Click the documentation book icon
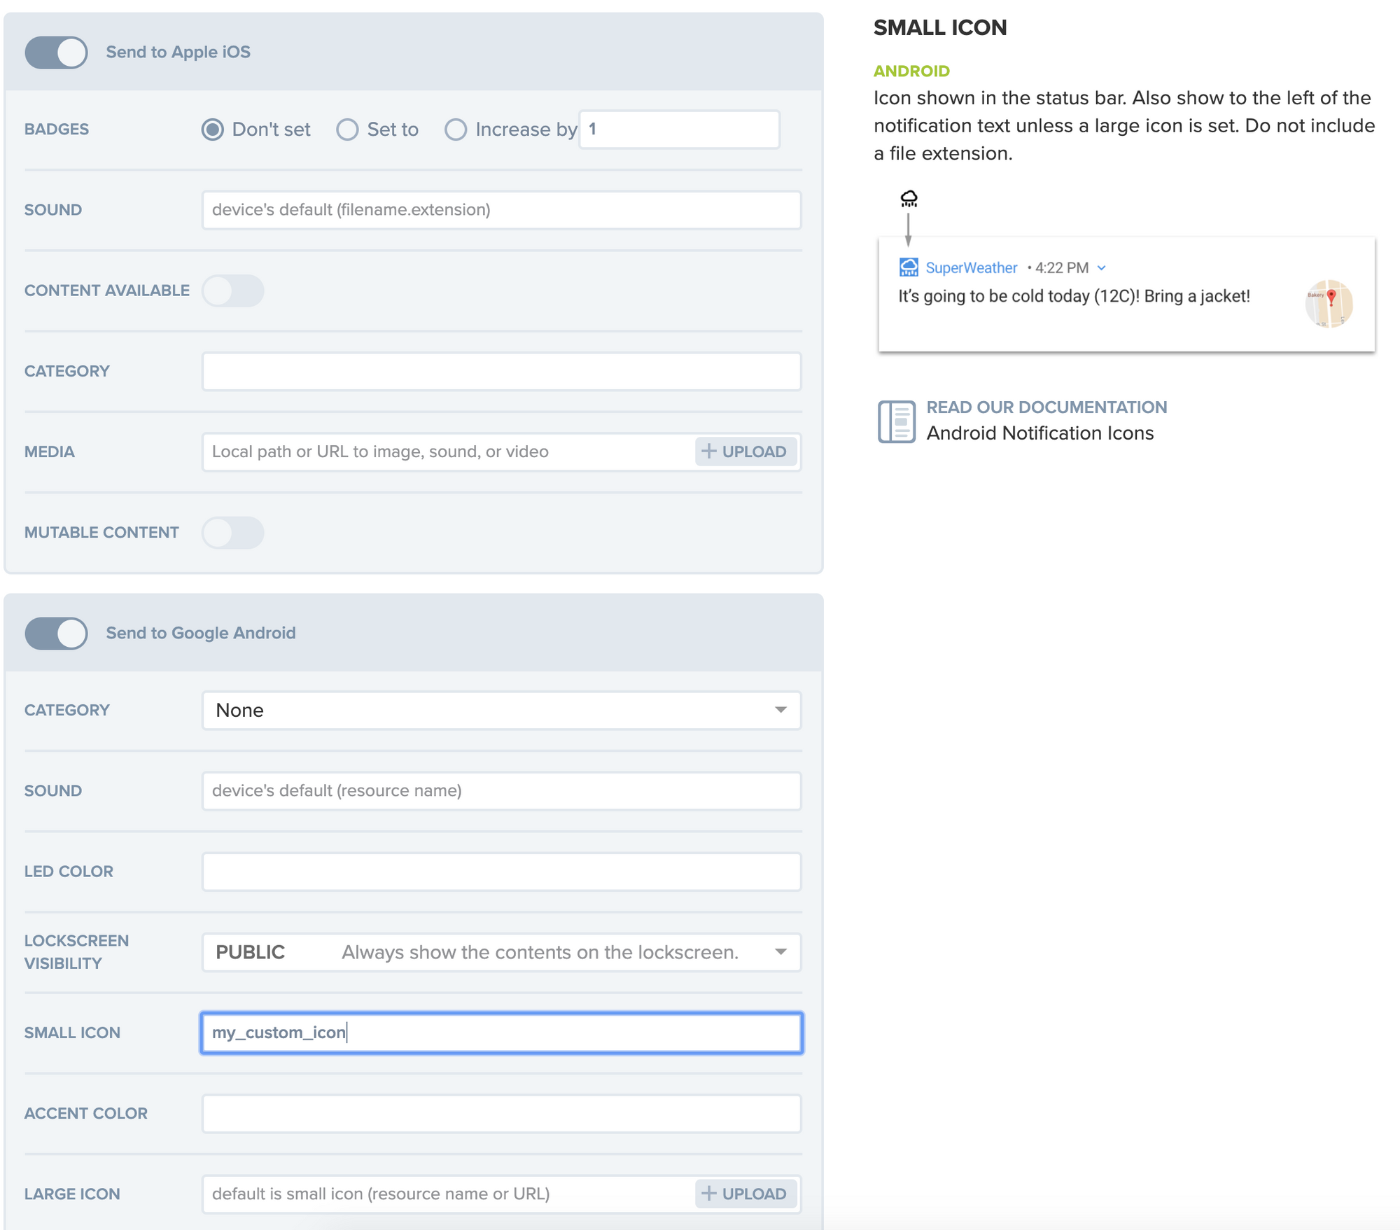 pos(897,421)
